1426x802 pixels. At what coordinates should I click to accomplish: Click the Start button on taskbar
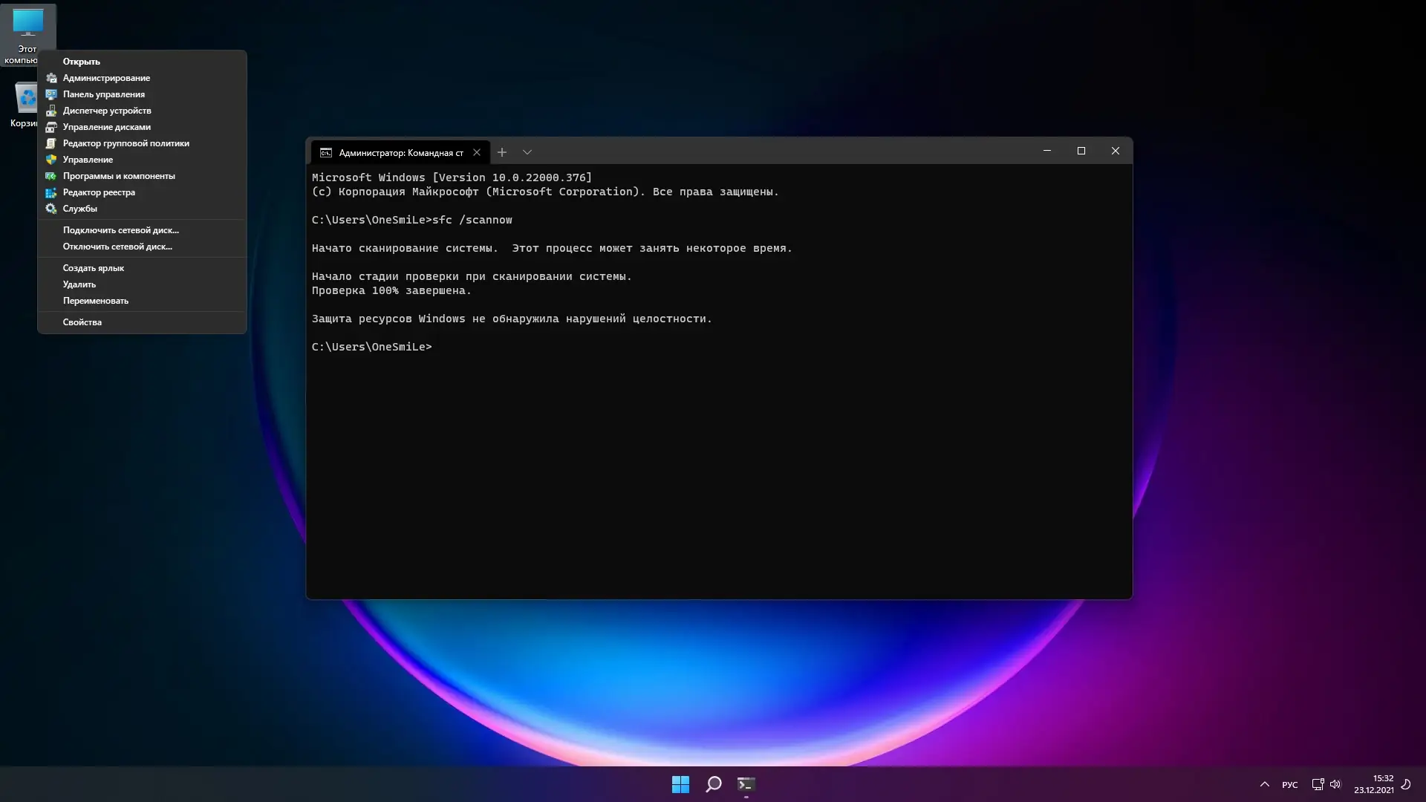coord(680,784)
